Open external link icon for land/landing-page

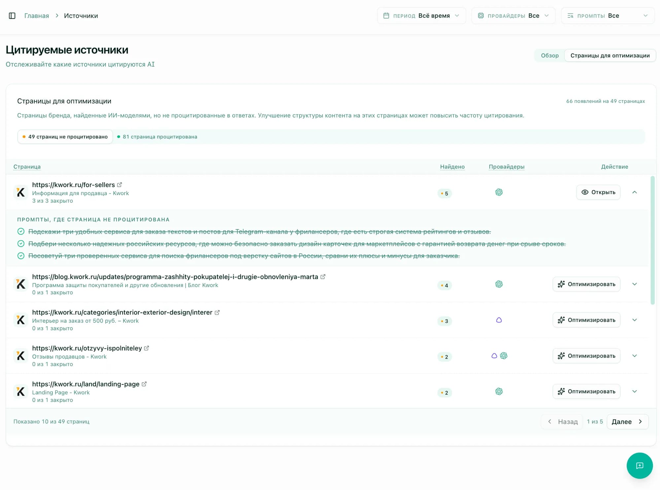click(x=144, y=384)
